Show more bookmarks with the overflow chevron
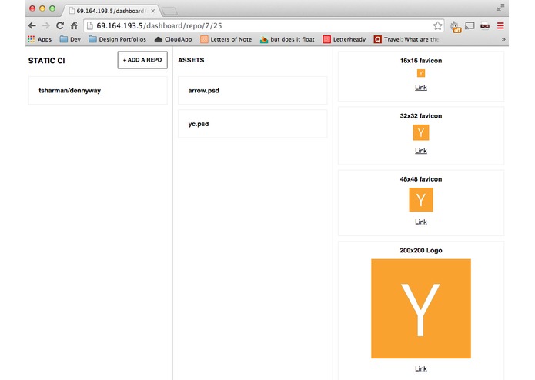The height and width of the screenshot is (380, 535). coord(503,39)
